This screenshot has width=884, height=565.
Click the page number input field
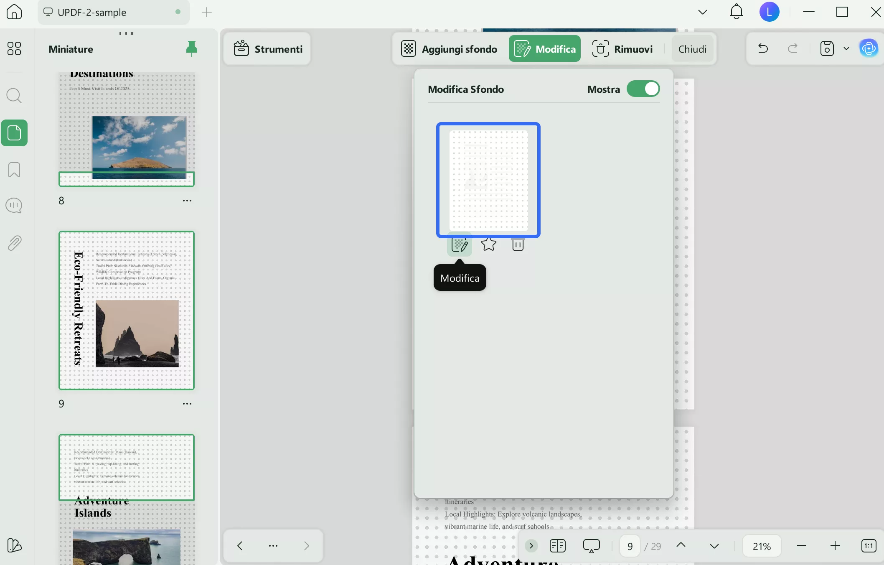point(630,546)
